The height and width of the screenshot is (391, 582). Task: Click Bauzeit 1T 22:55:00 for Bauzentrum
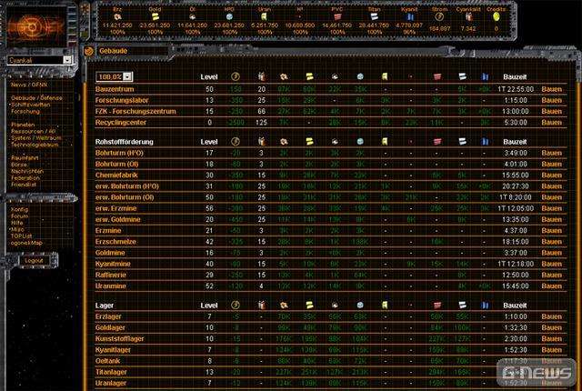point(516,89)
